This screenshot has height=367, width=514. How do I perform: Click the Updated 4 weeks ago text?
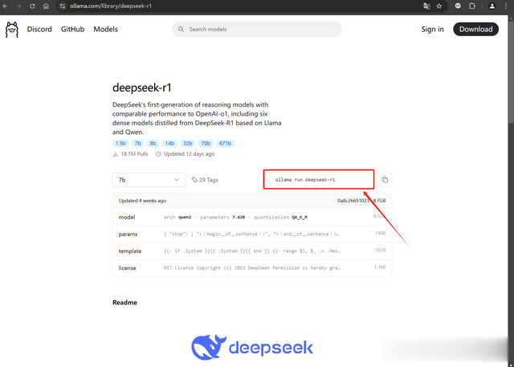pyautogui.click(x=142, y=201)
